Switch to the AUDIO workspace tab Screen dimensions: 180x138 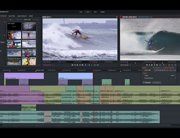[x=102, y=12]
